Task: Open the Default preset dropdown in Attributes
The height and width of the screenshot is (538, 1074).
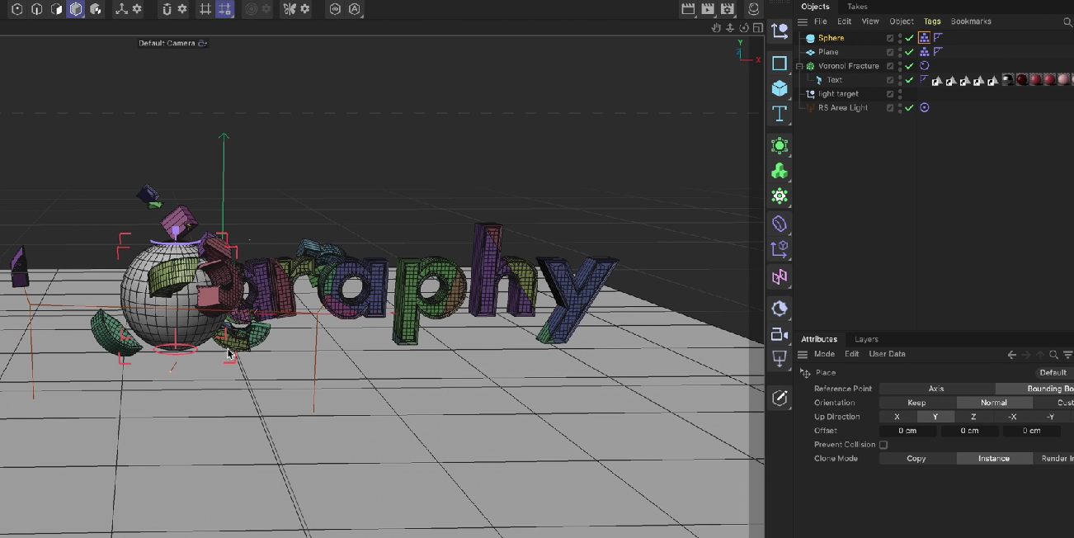Action: click(x=1053, y=373)
